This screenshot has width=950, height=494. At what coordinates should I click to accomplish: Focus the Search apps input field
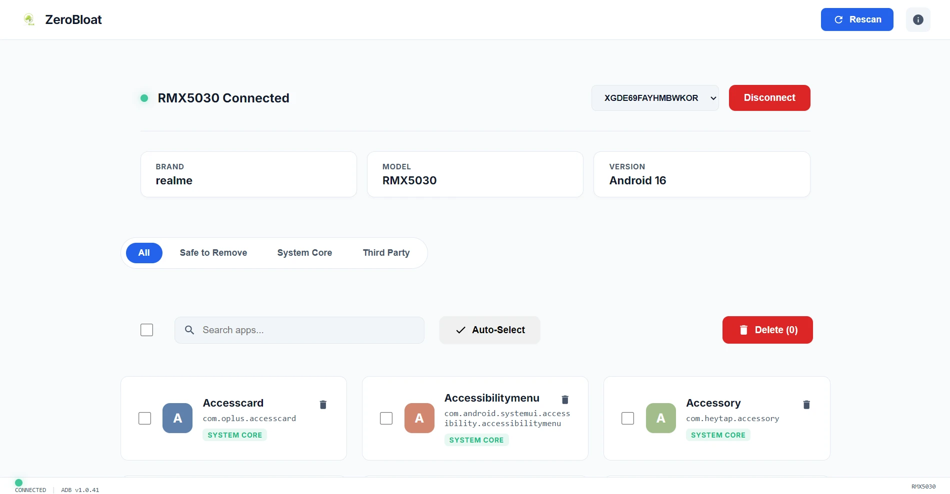[299, 330]
